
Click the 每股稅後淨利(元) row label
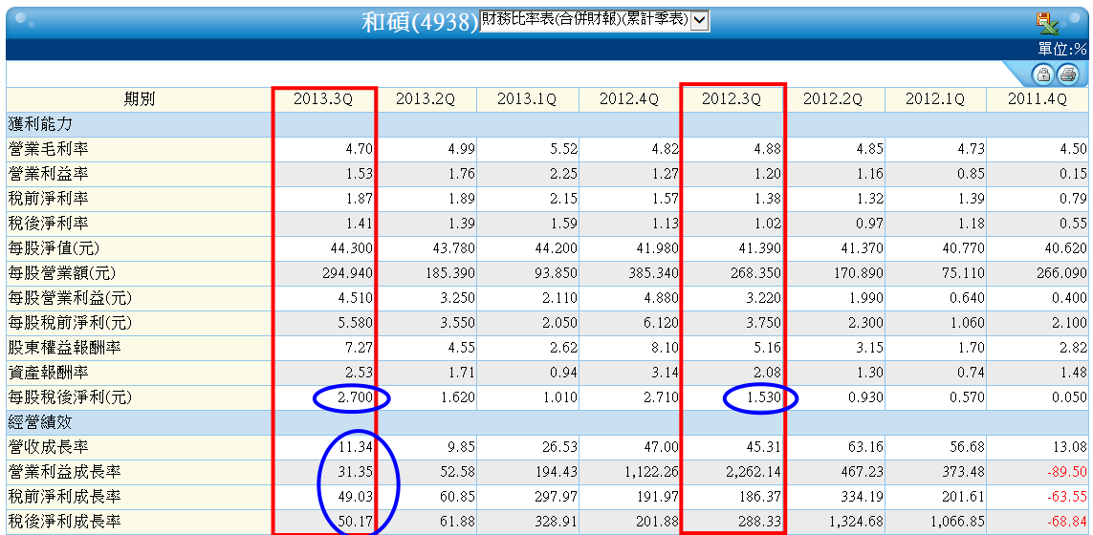[x=70, y=398]
